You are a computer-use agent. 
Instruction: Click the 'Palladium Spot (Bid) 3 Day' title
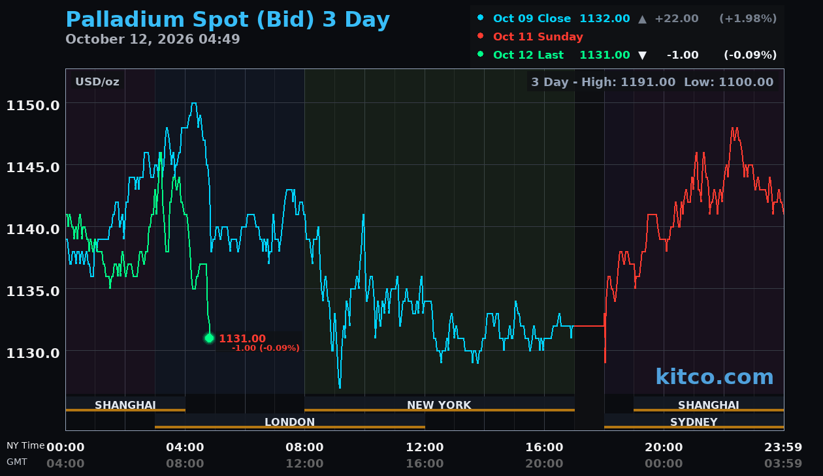pos(228,20)
